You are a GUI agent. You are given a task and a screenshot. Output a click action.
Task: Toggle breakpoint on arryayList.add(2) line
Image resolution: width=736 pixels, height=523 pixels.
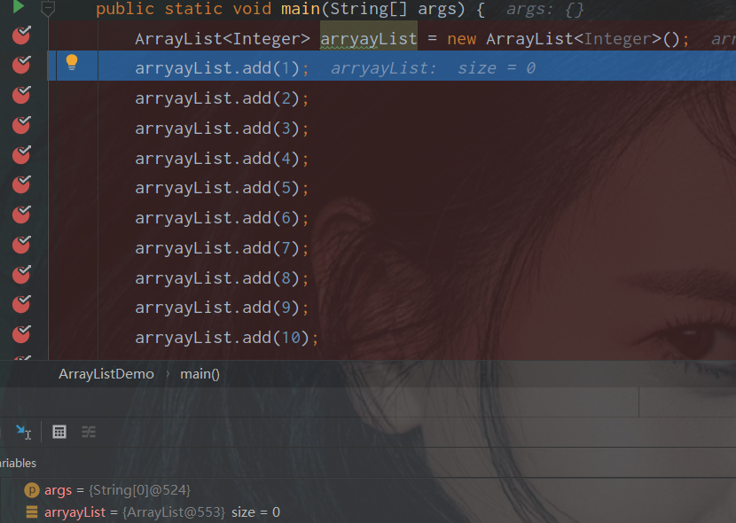[21, 95]
